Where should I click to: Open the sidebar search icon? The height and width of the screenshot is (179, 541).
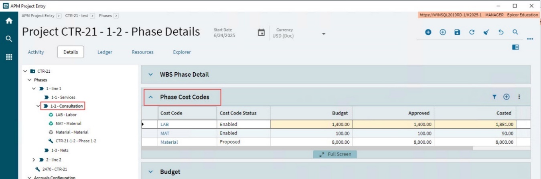[9, 39]
